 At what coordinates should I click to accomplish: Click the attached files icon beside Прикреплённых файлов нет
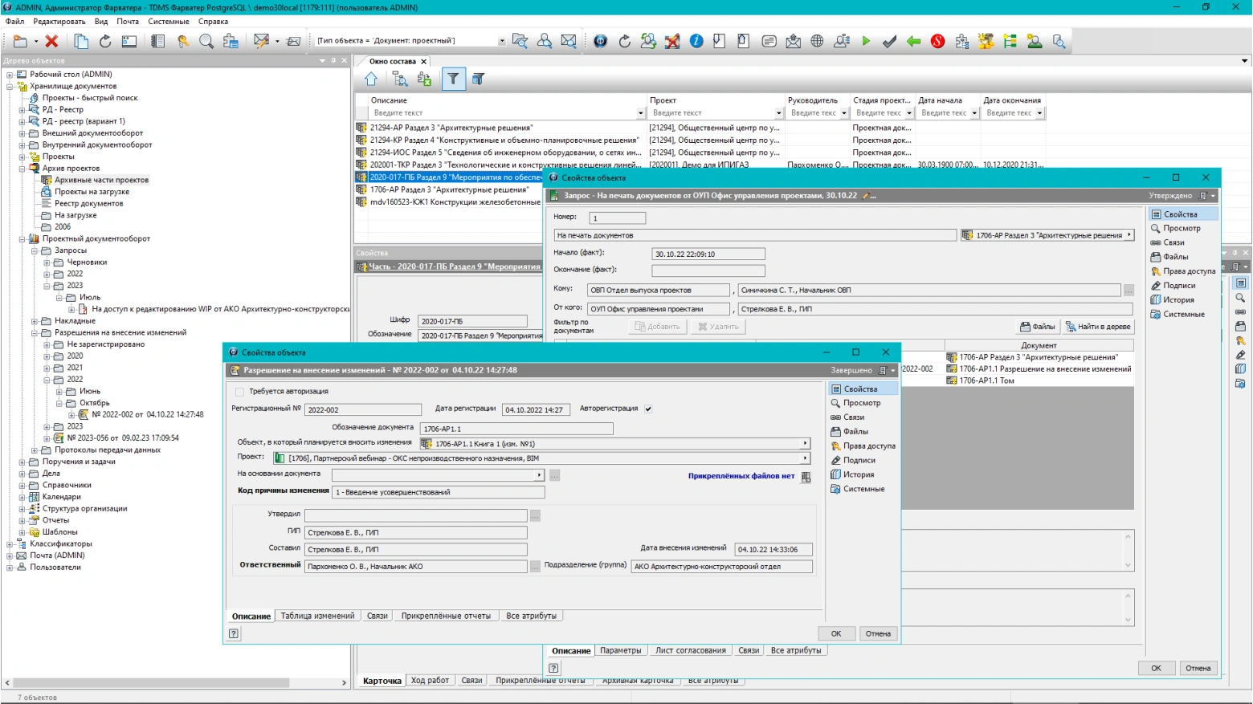(x=806, y=477)
